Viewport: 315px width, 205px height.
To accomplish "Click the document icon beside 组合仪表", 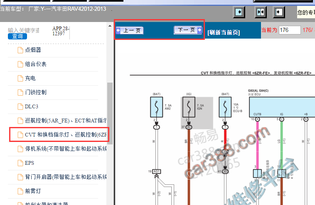I will (20, 64).
